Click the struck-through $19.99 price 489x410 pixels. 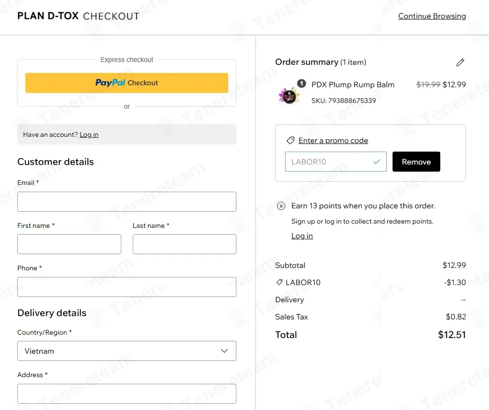428,84
